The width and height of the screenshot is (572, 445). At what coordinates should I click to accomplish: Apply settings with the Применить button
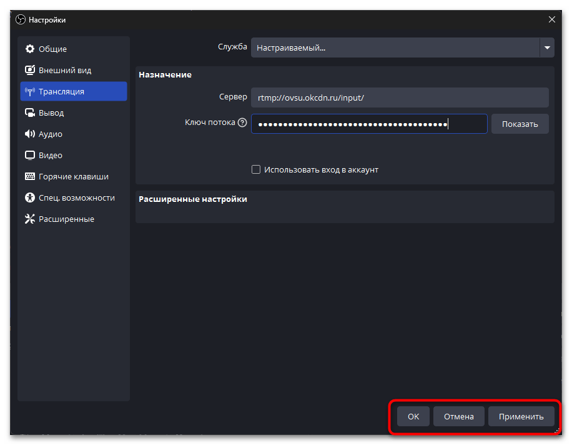(x=521, y=417)
